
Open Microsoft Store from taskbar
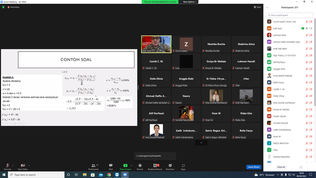[x=93, y=175]
